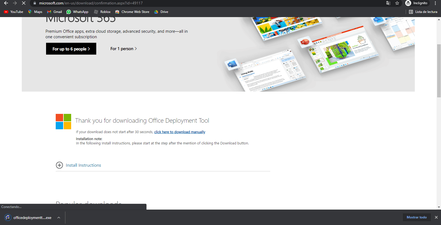Click the forward navigation arrow
Viewport: 441px width, 225px height.
click(x=15, y=3)
